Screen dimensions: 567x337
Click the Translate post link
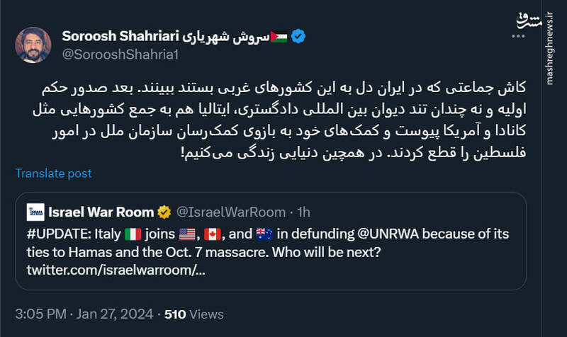[53, 173]
